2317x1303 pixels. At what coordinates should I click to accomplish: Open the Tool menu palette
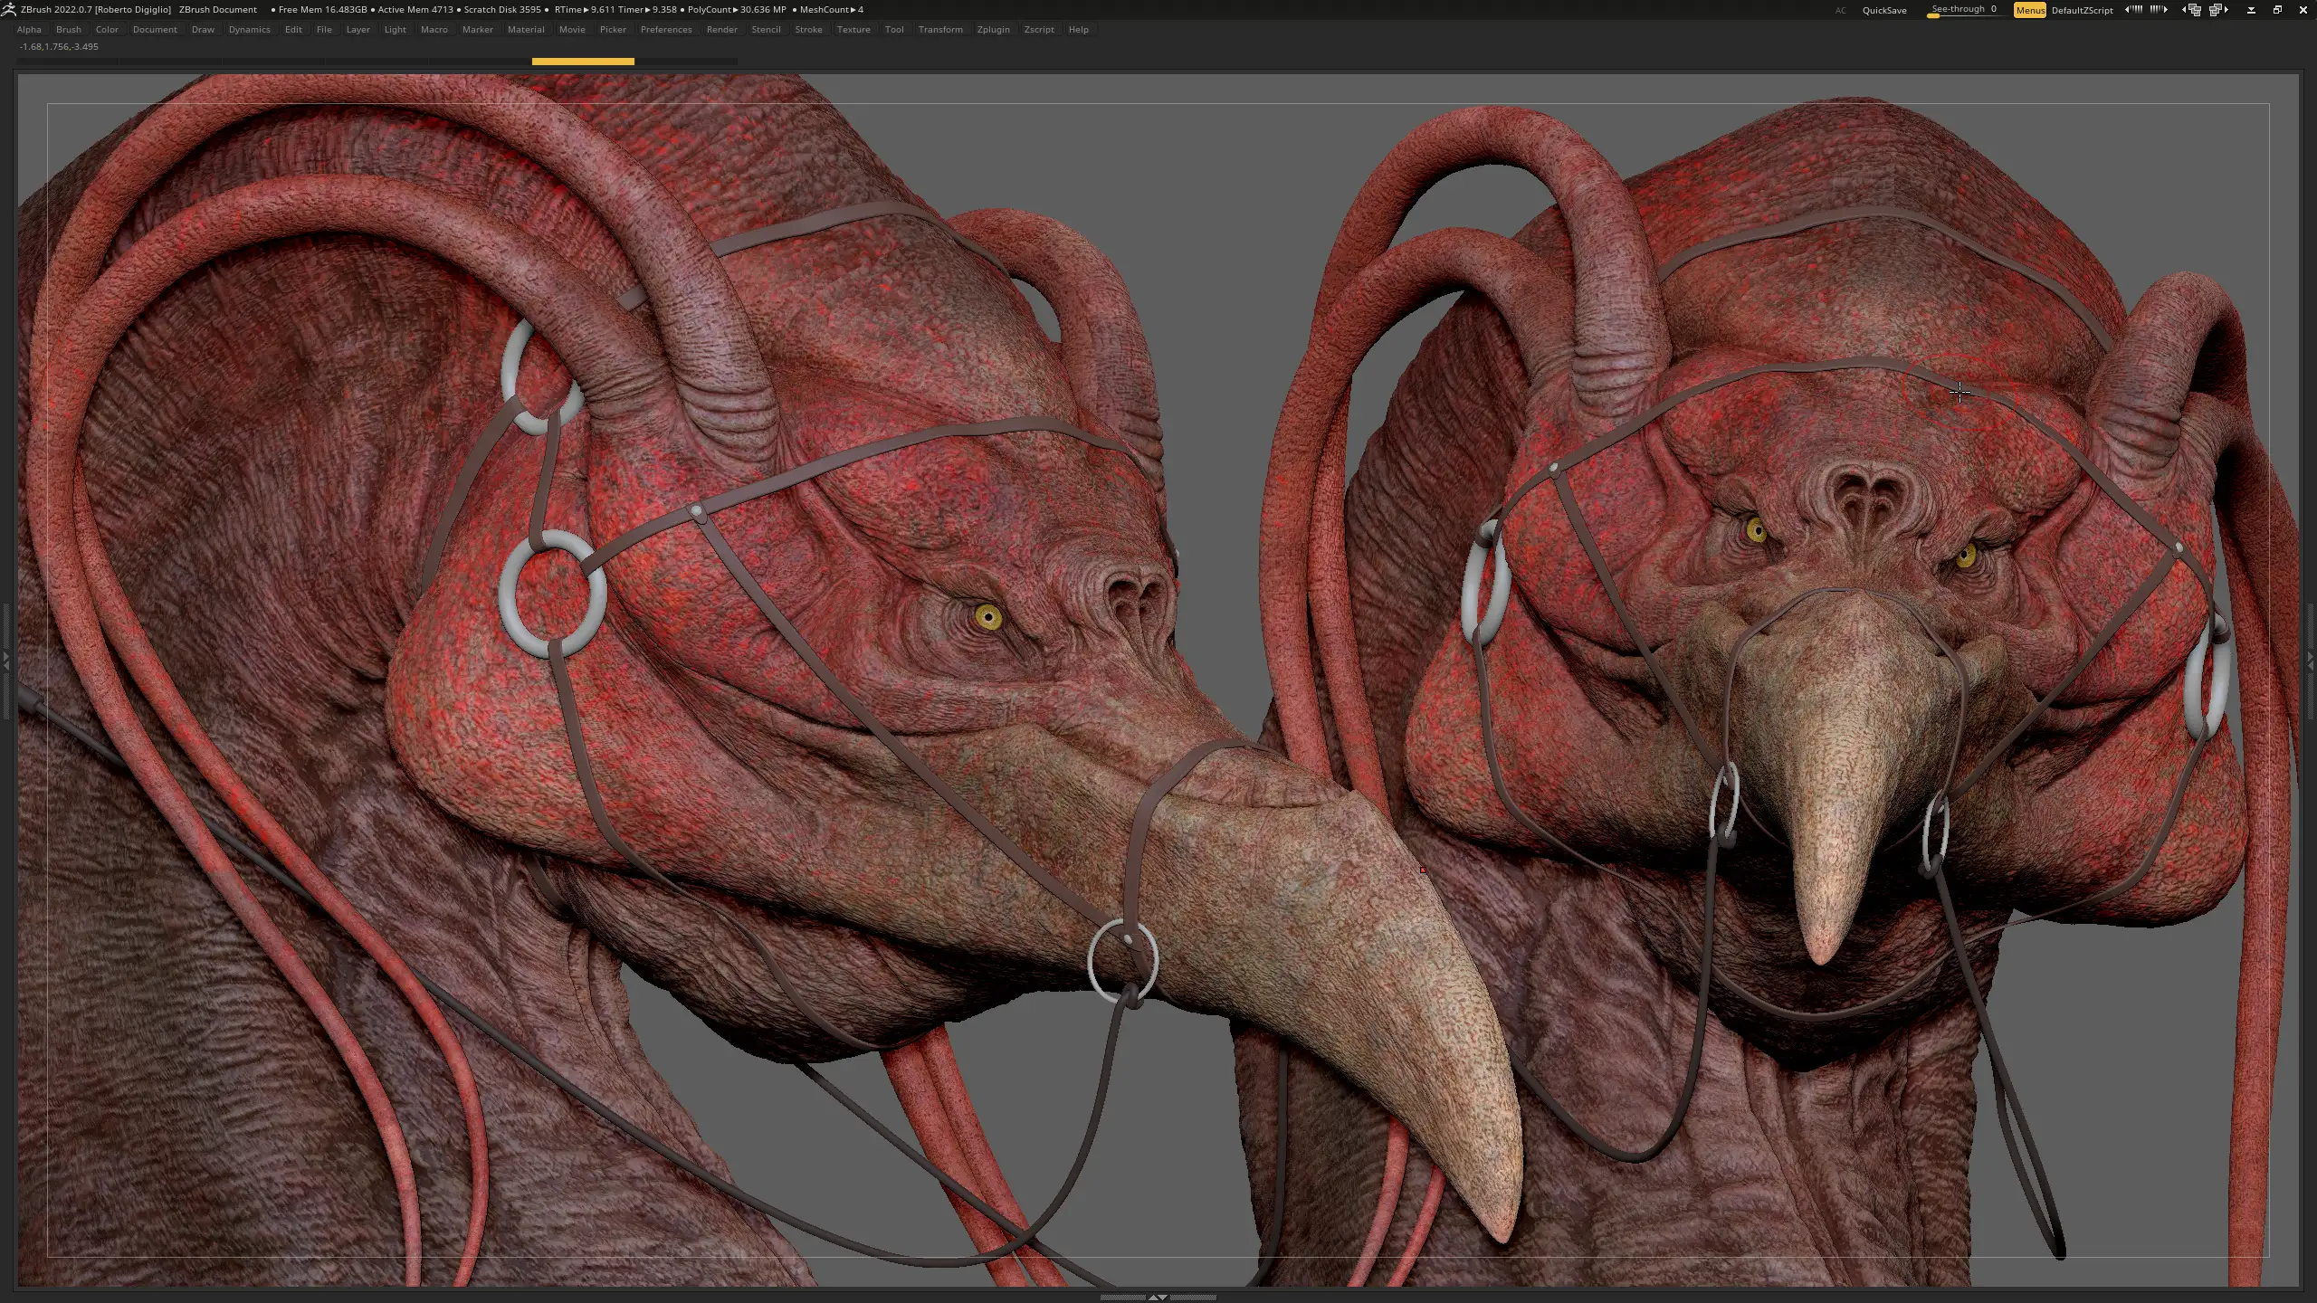point(893,30)
